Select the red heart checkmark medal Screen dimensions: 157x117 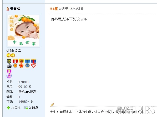tap(33, 63)
